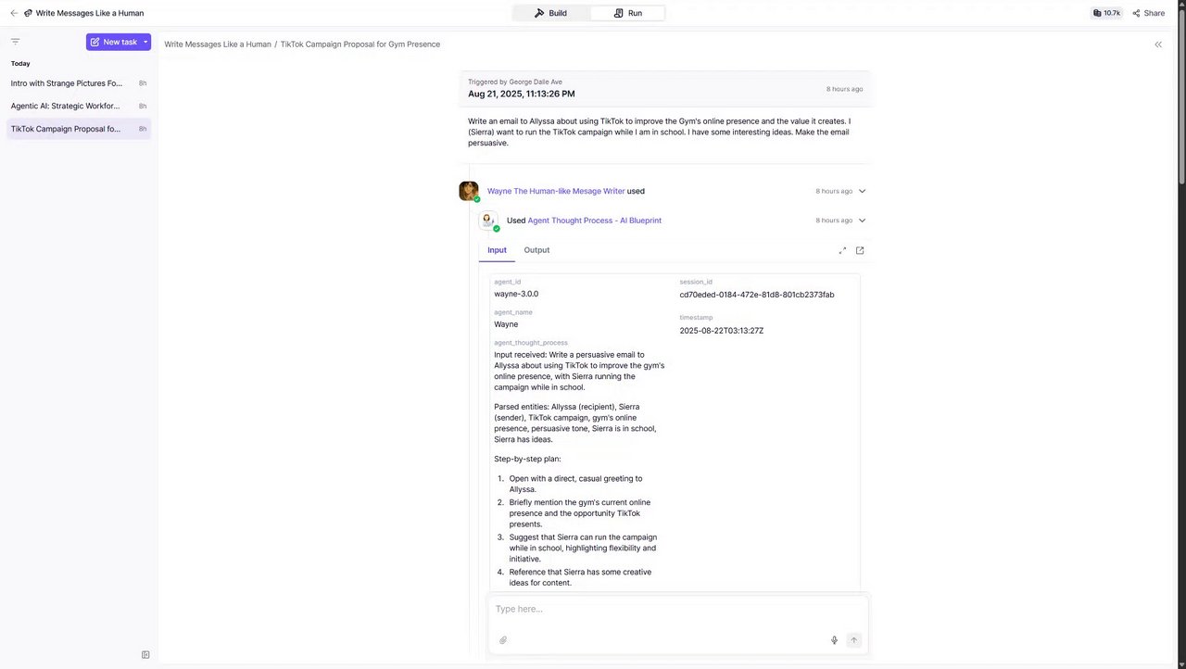Viewport: 1186px width, 669px height.
Task: Toggle the sidebar collapse icon
Action: click(145, 655)
